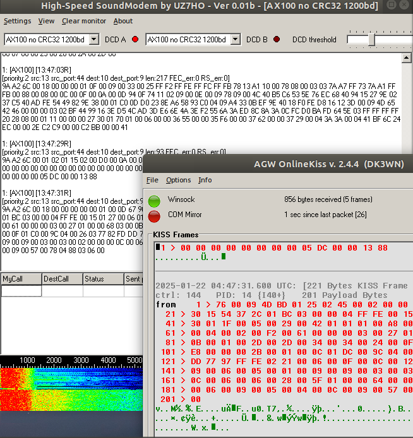Click the waterfall spectrum display
The height and width of the screenshot is (438, 413).
coord(69,388)
